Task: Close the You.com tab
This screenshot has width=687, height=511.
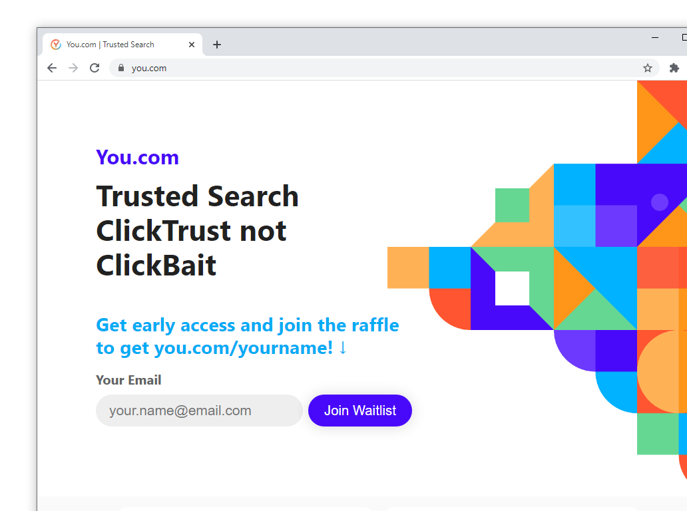Action: (x=192, y=44)
